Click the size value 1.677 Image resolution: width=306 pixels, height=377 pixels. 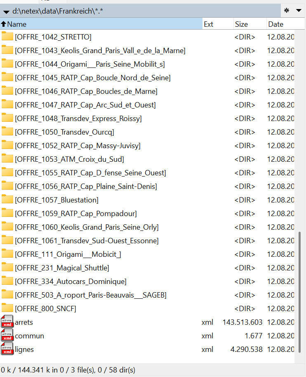(254, 336)
